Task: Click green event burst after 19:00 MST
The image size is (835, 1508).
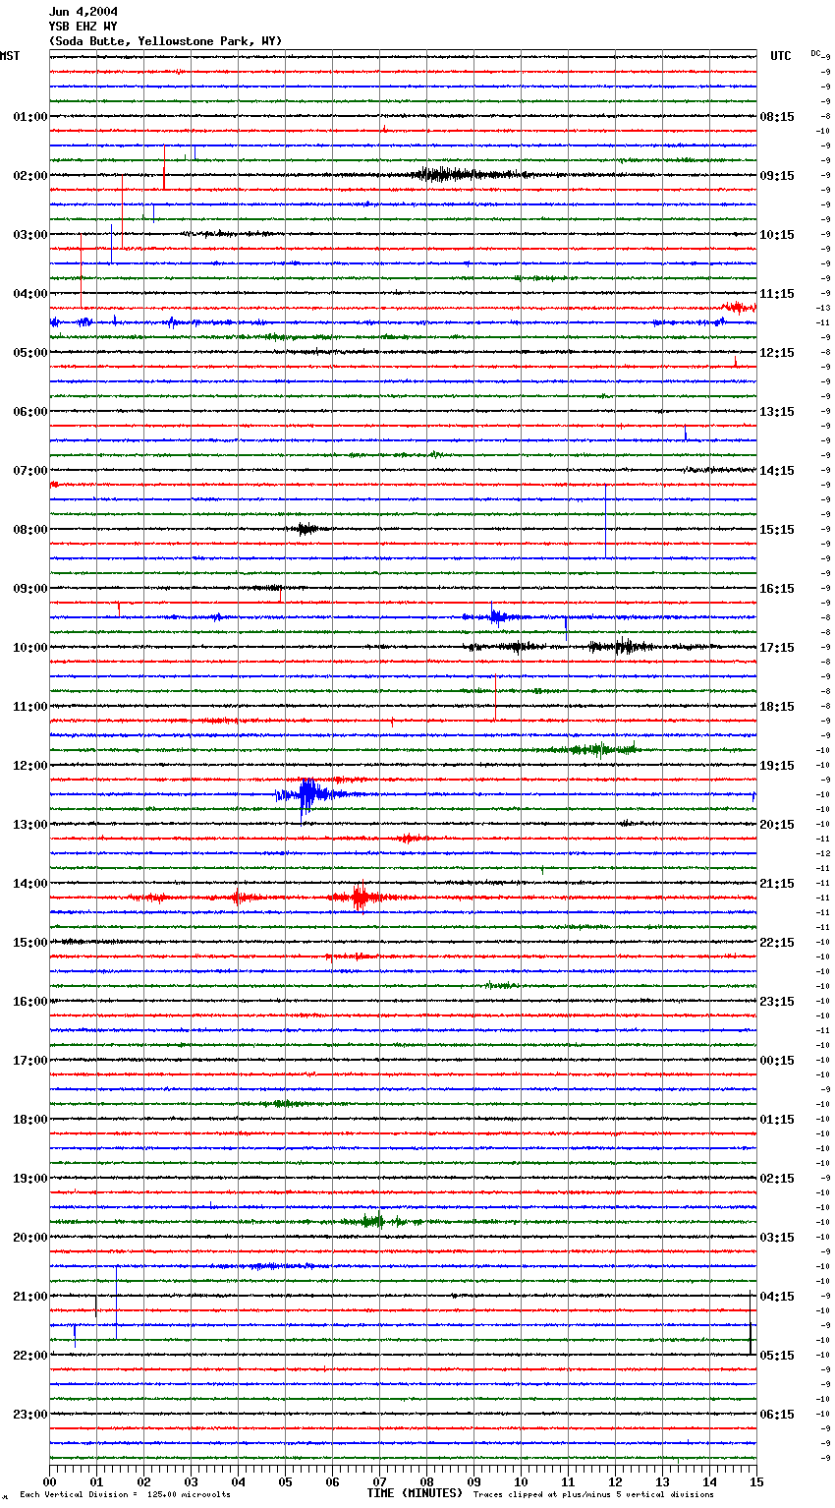Action: coord(373,1222)
